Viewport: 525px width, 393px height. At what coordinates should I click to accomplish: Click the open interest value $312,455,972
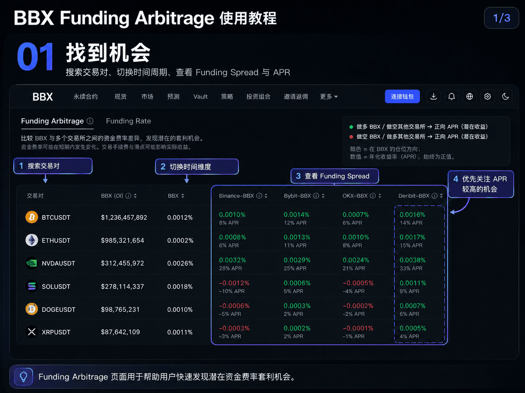pos(123,263)
